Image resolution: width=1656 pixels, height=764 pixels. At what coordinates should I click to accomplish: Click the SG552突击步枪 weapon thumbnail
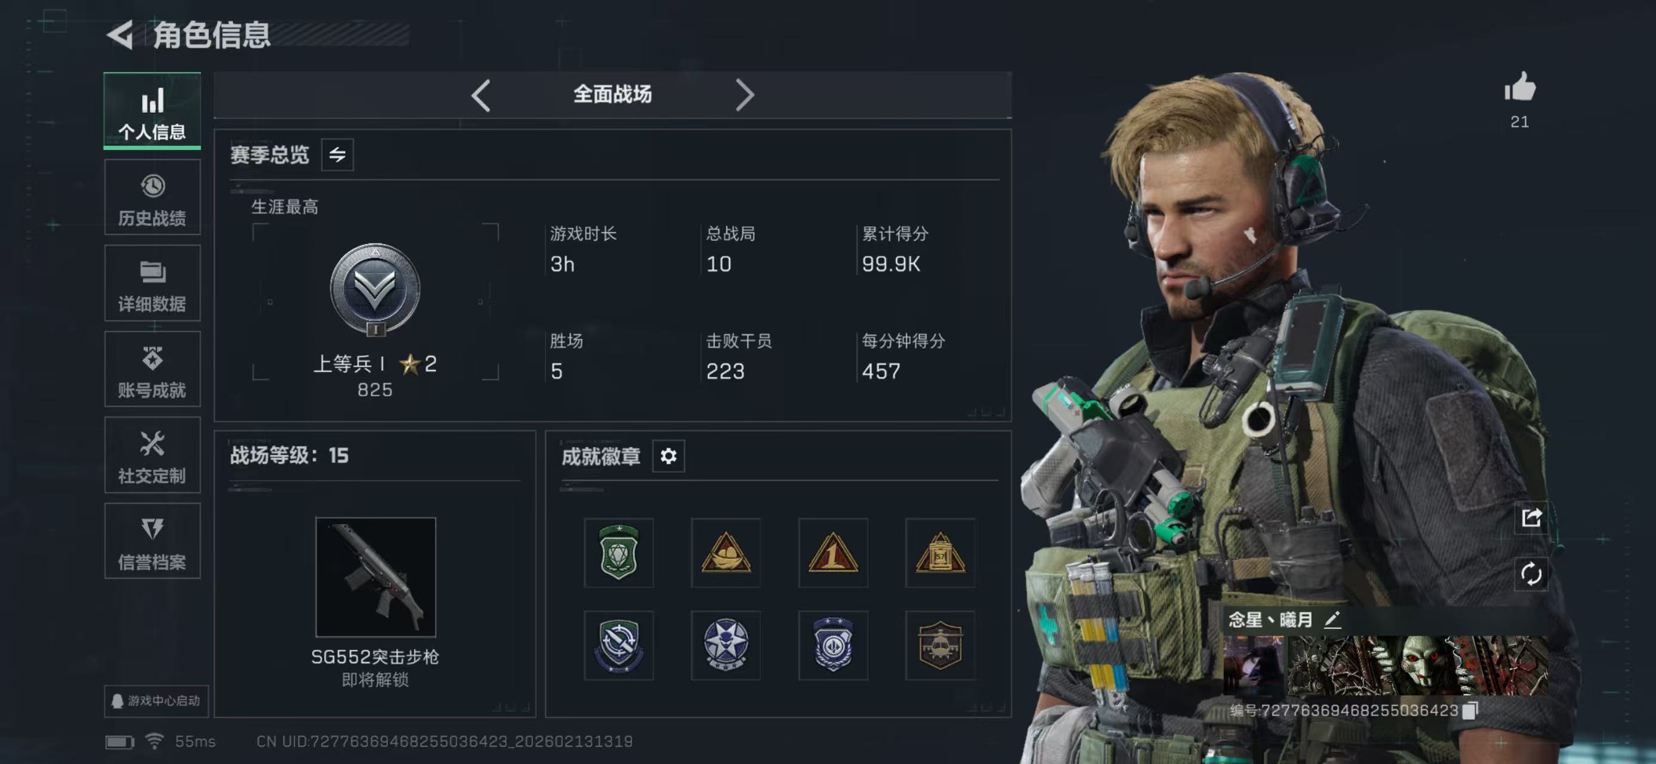tap(375, 577)
